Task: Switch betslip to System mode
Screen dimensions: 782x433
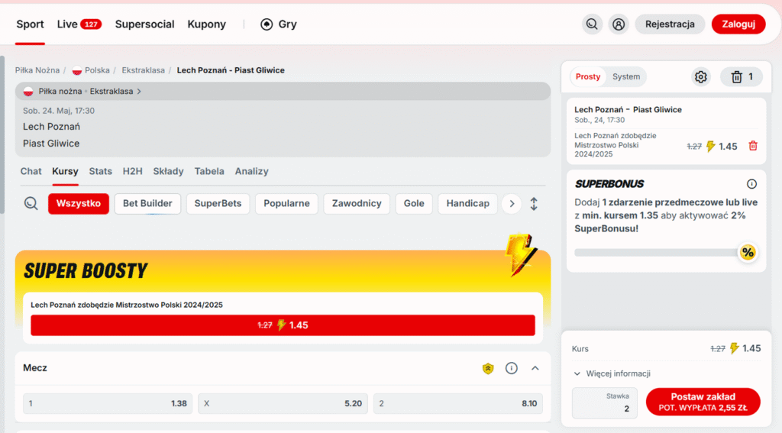Action: click(x=626, y=77)
